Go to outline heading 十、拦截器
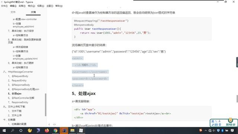The image size is (238, 134). 9,120
